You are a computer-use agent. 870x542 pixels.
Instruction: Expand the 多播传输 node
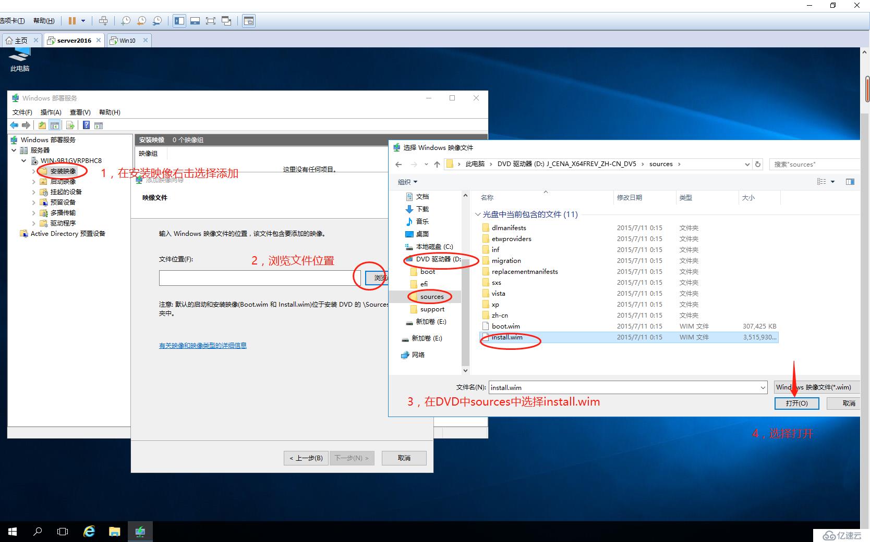(x=34, y=212)
